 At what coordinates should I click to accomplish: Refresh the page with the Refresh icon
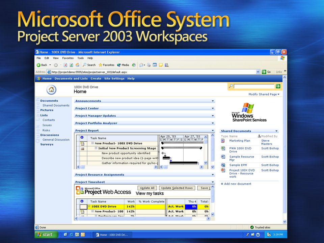point(71,65)
